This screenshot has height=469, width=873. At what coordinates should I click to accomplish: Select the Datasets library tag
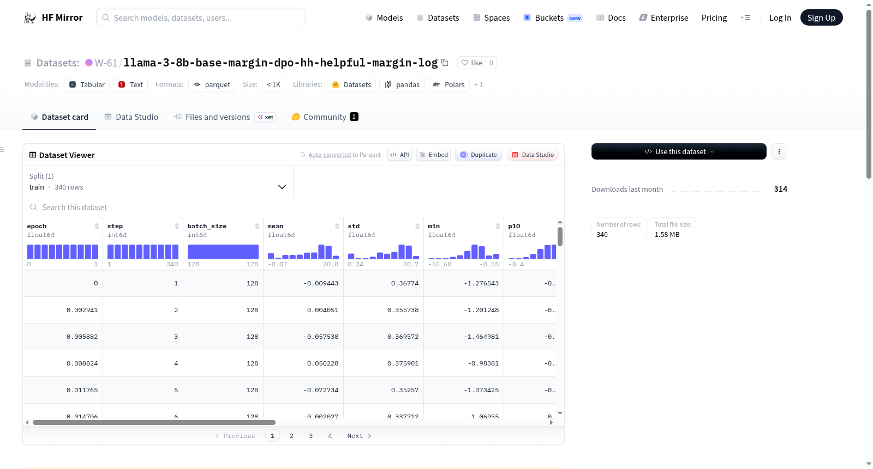[x=351, y=84]
